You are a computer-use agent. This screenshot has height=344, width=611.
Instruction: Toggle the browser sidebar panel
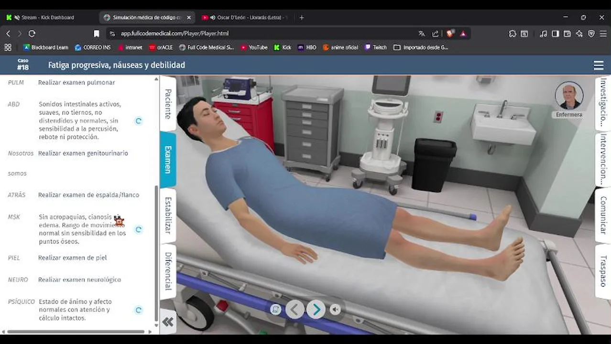tap(556, 33)
